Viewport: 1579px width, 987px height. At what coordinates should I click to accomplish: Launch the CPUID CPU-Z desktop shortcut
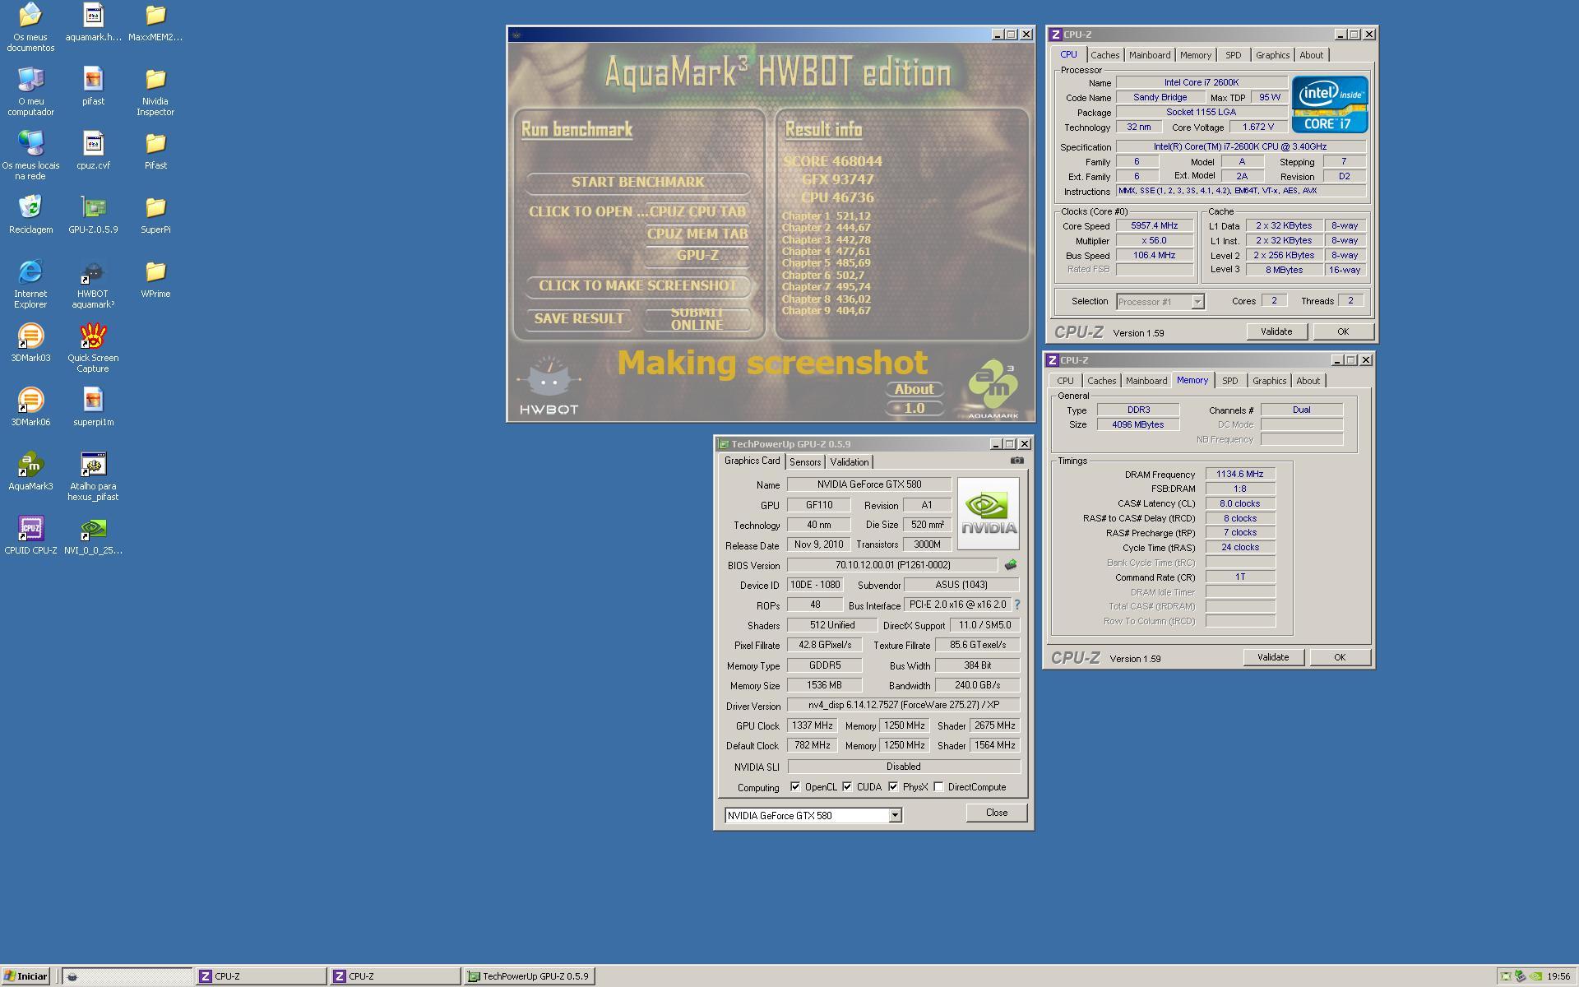[x=30, y=535]
